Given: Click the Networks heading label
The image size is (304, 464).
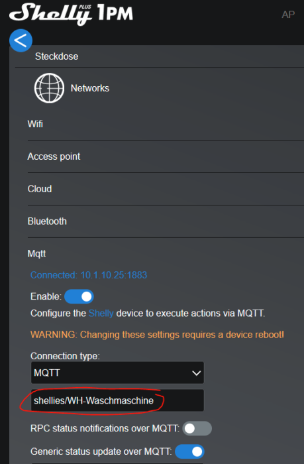Looking at the screenshot, I should (x=90, y=88).
